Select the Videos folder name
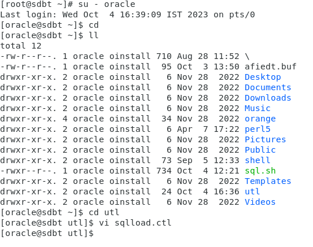313x247 pixels. [x=260, y=202]
